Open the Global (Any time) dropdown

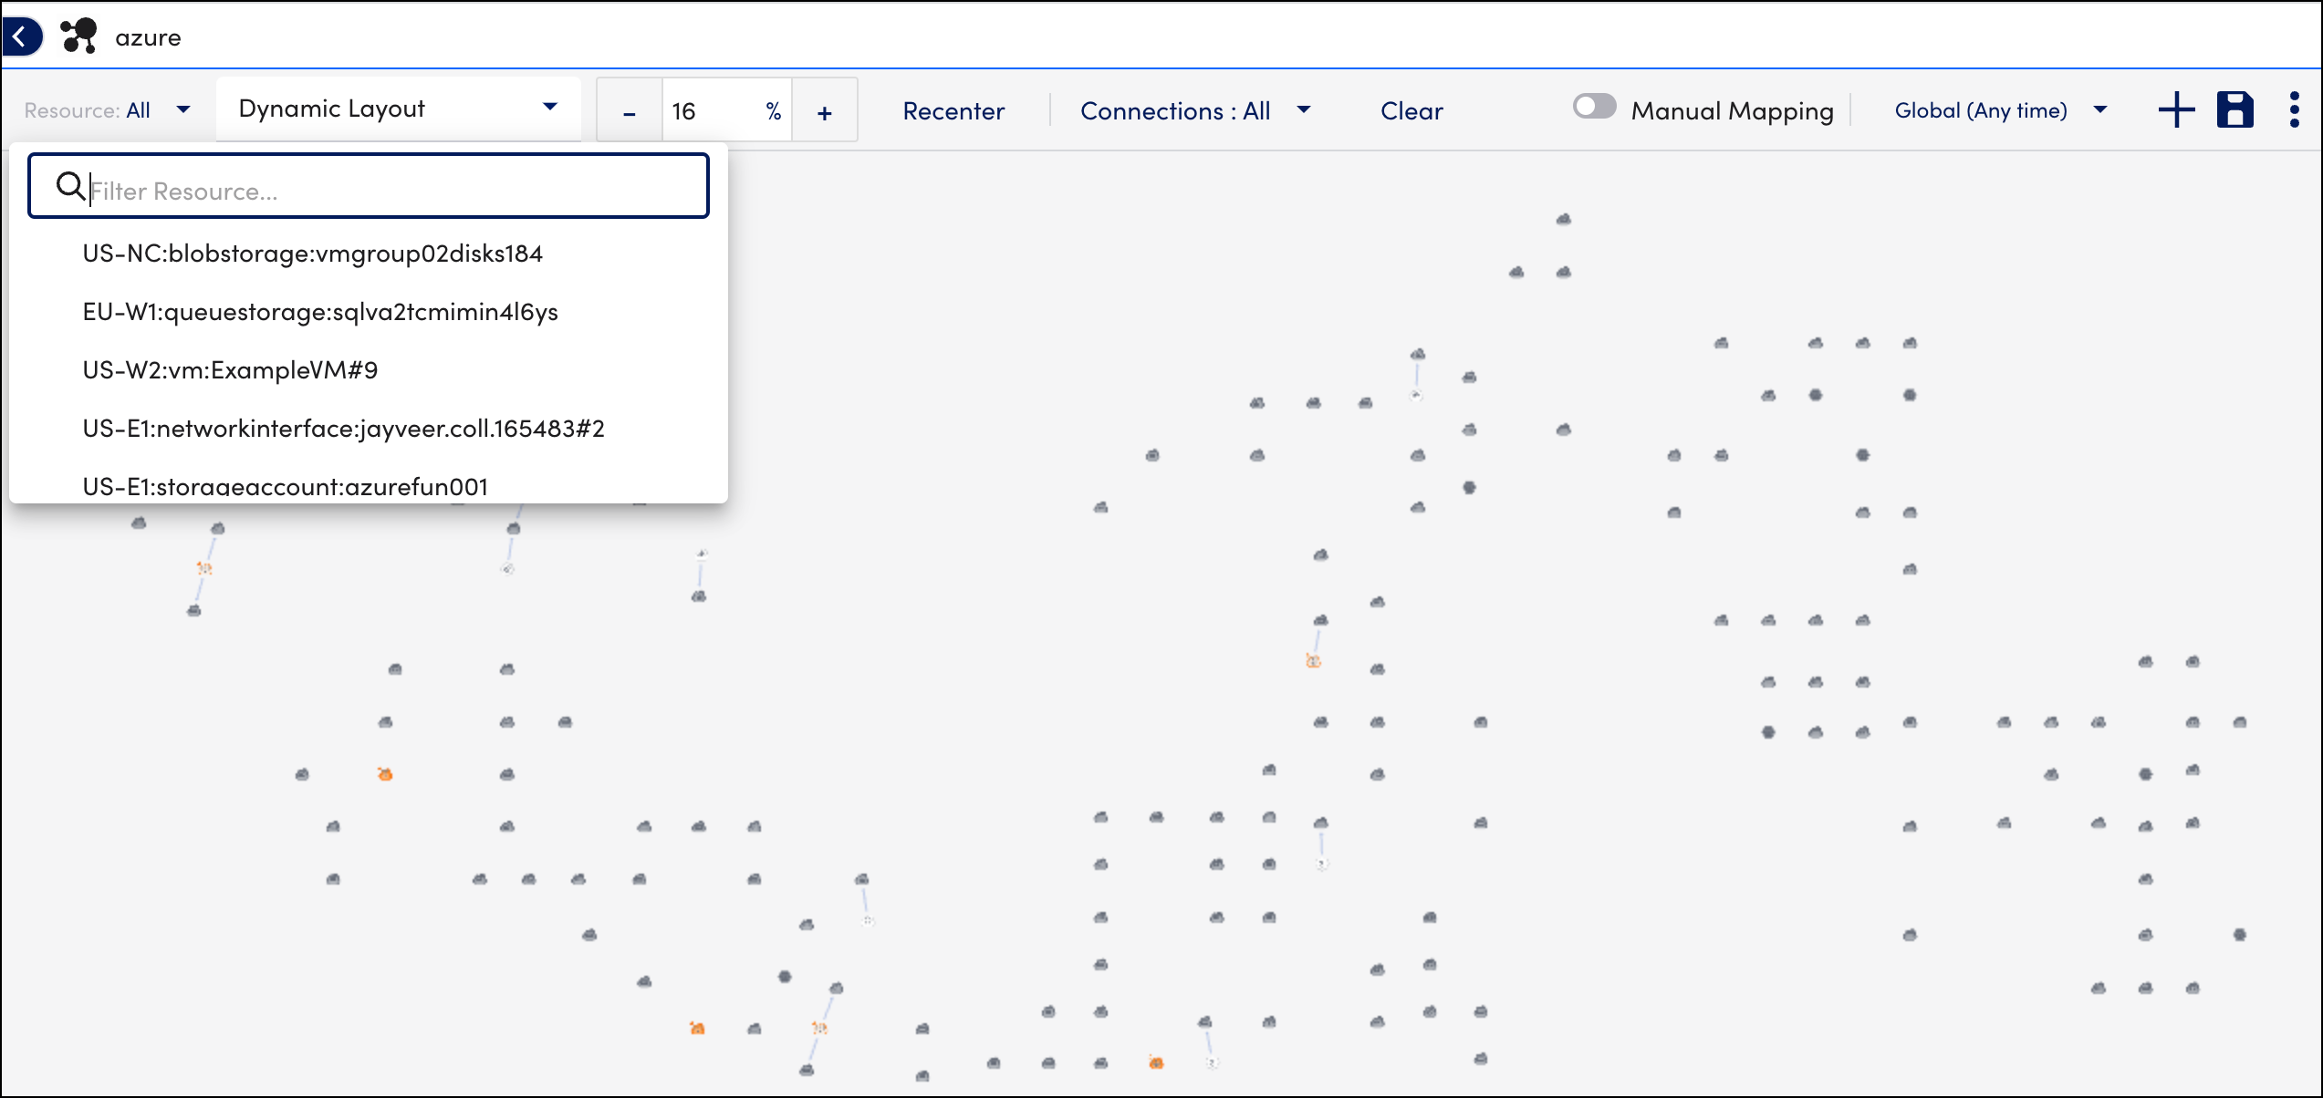[x=2000, y=110]
